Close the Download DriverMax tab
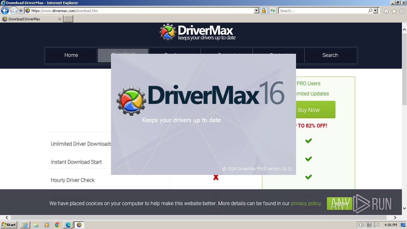This screenshot has height=229, width=407. tap(59, 19)
